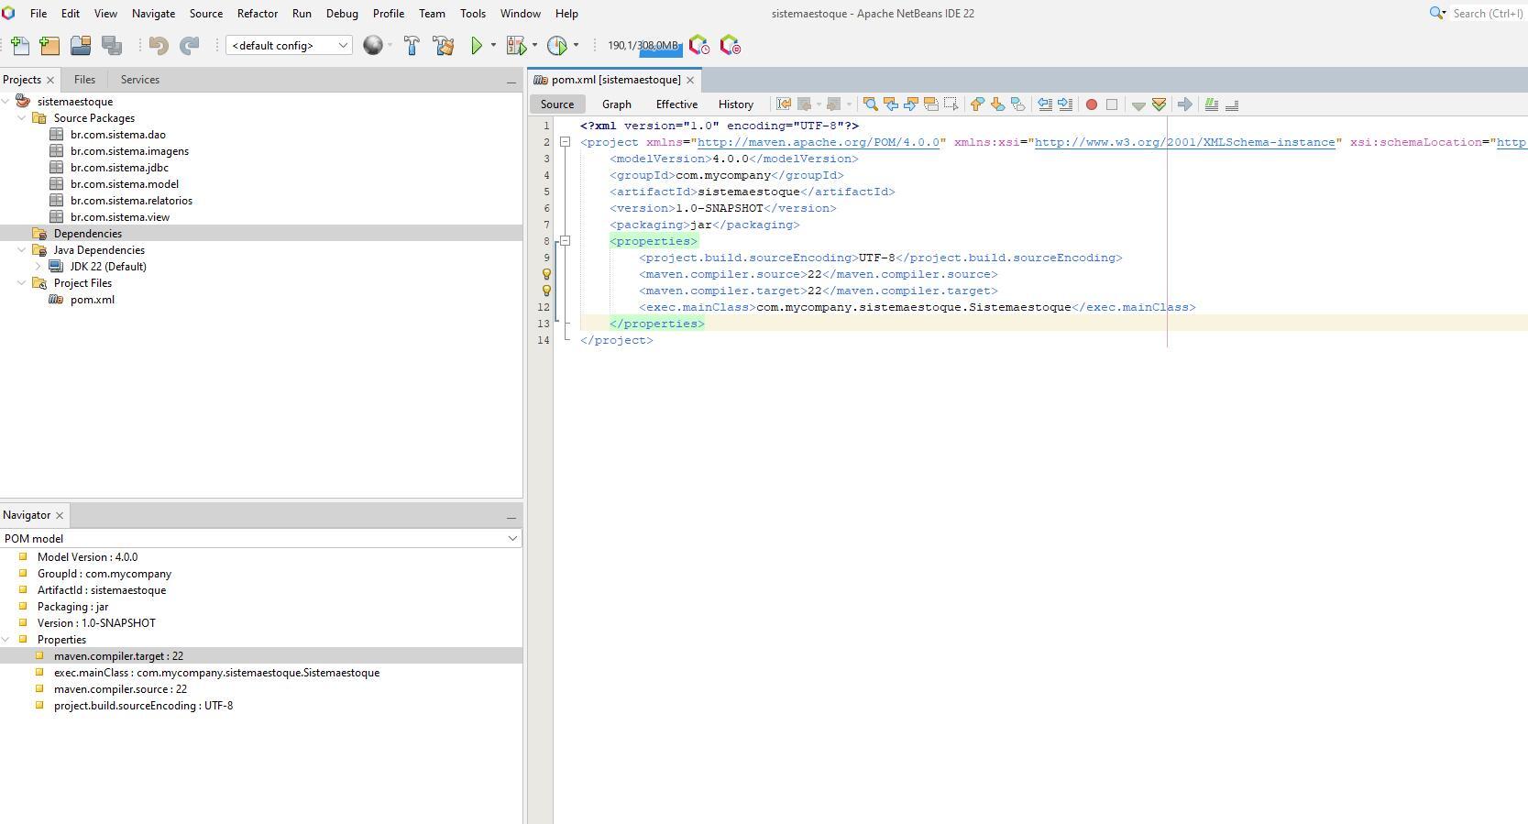The image size is (1528, 824).
Task: Collapse the properties fold on line 8
Action: (x=565, y=241)
